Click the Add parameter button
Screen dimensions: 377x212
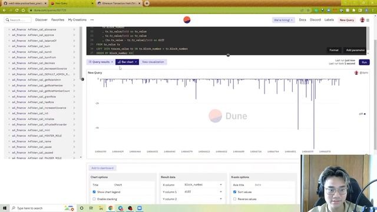tap(355, 50)
